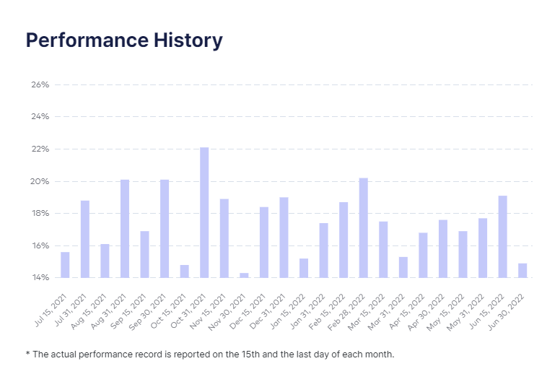Viewport: 560px width, 374px height.
Task: Click the Nov 15, 2021 x-axis label
Action: 208,311
